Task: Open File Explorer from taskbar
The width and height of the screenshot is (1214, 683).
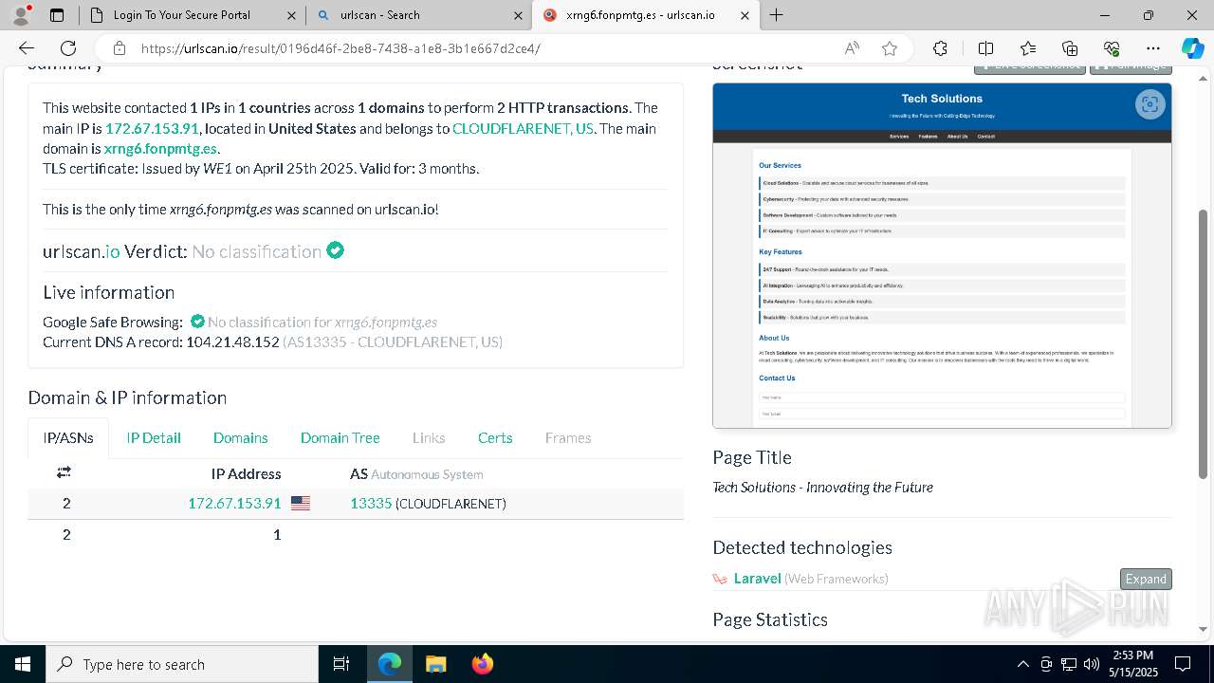Action: [435, 664]
